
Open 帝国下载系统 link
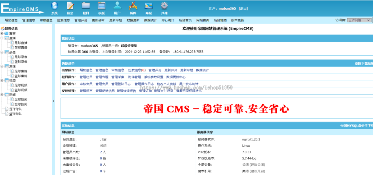(364, 63)
